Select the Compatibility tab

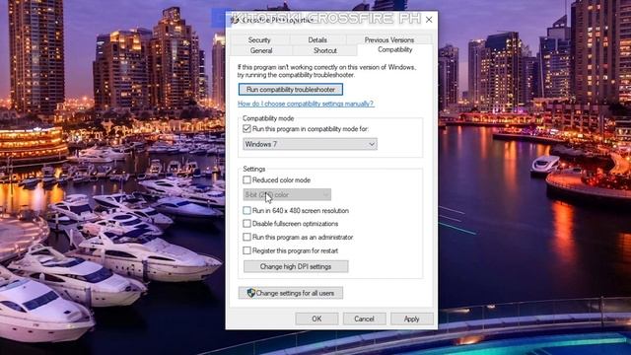(x=394, y=49)
